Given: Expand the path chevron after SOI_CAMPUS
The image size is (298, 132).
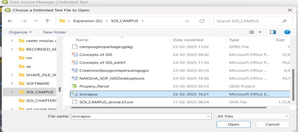Looking at the screenshot, I should click(x=142, y=21).
